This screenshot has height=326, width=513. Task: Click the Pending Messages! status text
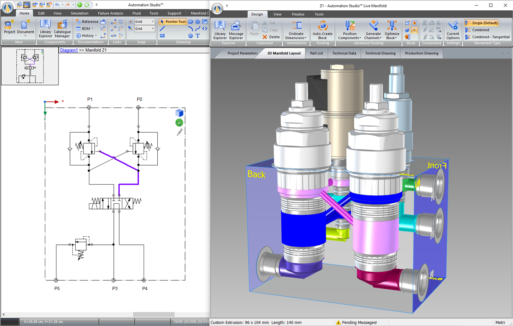[x=360, y=323]
